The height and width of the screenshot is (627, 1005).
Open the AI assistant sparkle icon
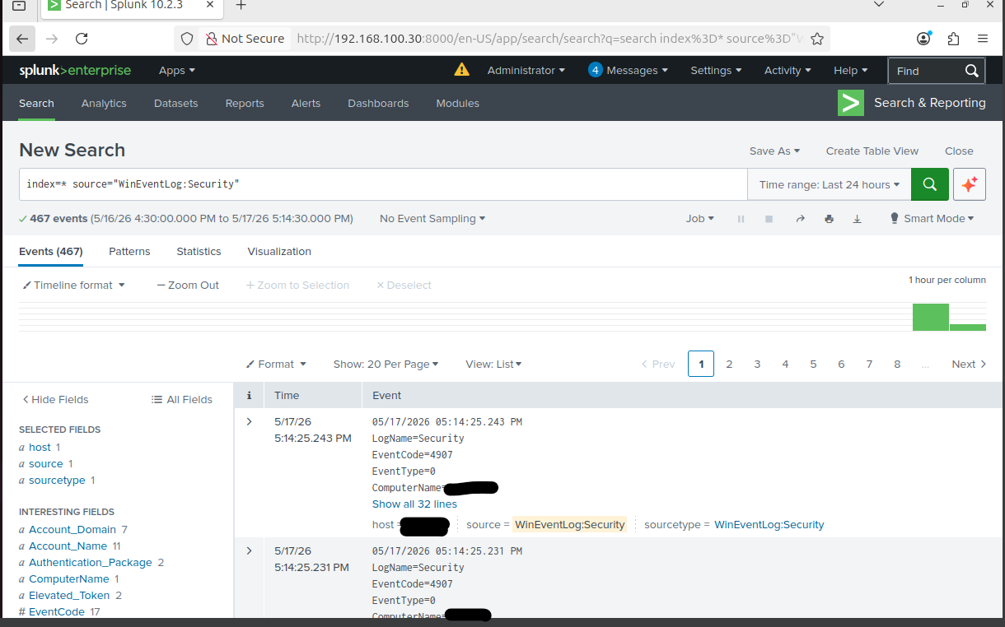pyautogui.click(x=970, y=184)
